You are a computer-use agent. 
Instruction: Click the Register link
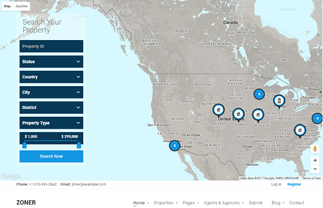pyautogui.click(x=294, y=184)
